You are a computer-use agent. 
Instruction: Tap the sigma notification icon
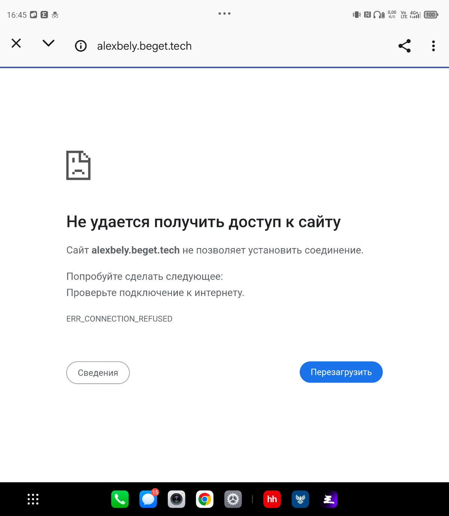pyautogui.click(x=44, y=15)
